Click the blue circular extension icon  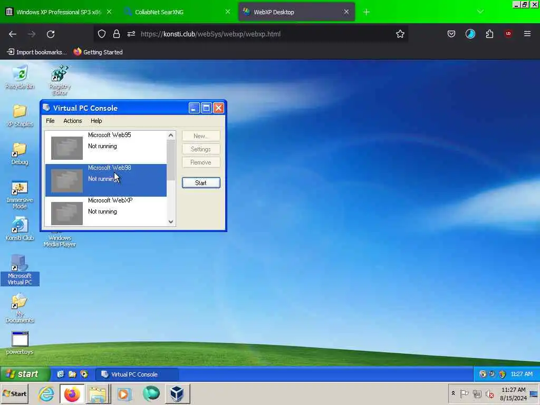470,34
